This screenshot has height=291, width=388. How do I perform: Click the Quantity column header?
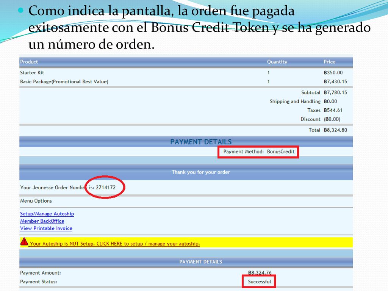(277, 62)
